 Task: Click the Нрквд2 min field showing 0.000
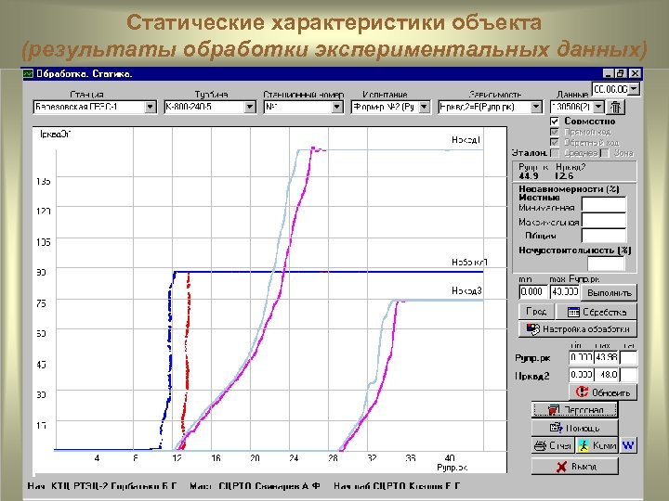(x=581, y=375)
